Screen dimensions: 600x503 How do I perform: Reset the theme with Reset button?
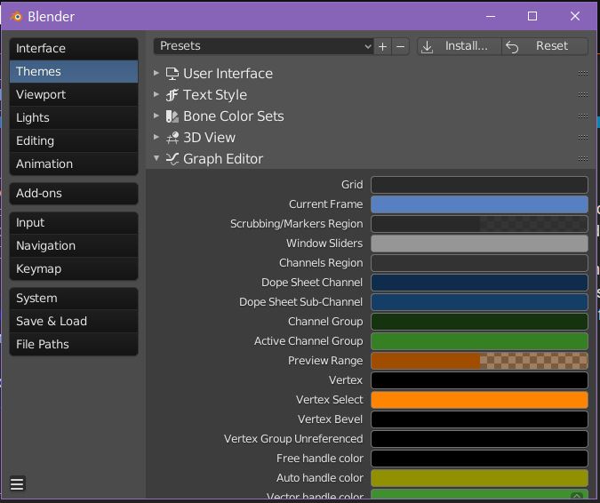point(545,46)
